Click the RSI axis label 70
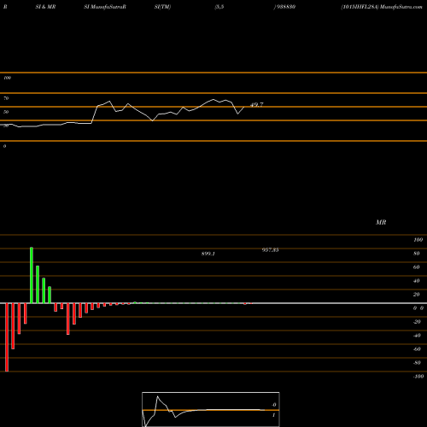The image size is (427, 427). coord(6,98)
